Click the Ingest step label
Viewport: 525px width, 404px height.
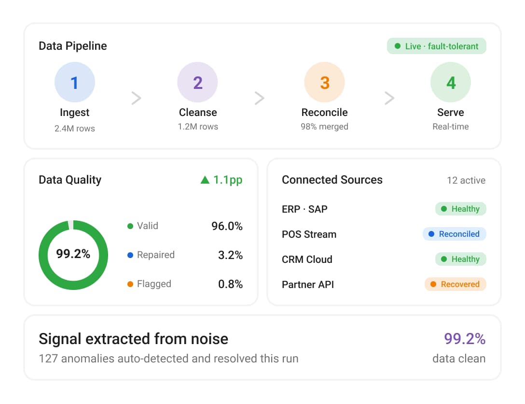[x=75, y=113]
